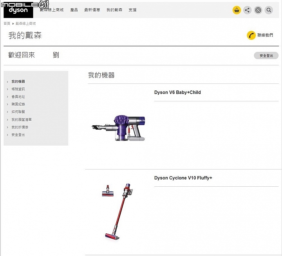
Task: Click the Dyson V6 Baby+Child vacuum image
Action: (118, 128)
